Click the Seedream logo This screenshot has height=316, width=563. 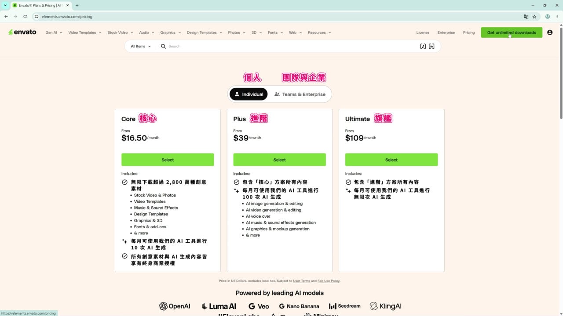(344, 306)
